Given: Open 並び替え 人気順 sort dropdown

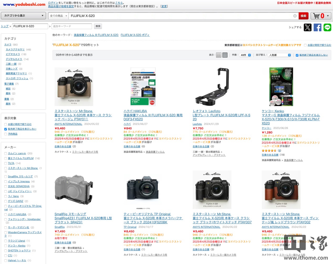Looking at the screenshot, I should click(x=280, y=55).
